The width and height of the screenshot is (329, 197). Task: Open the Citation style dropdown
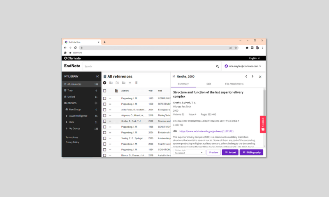click(x=189, y=152)
